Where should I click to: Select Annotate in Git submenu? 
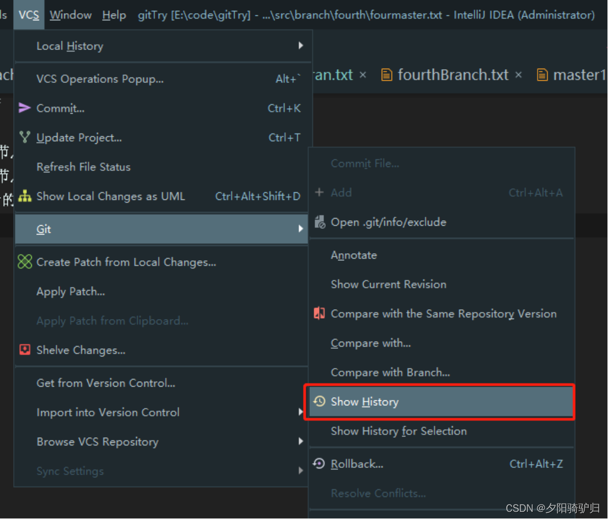point(442,255)
